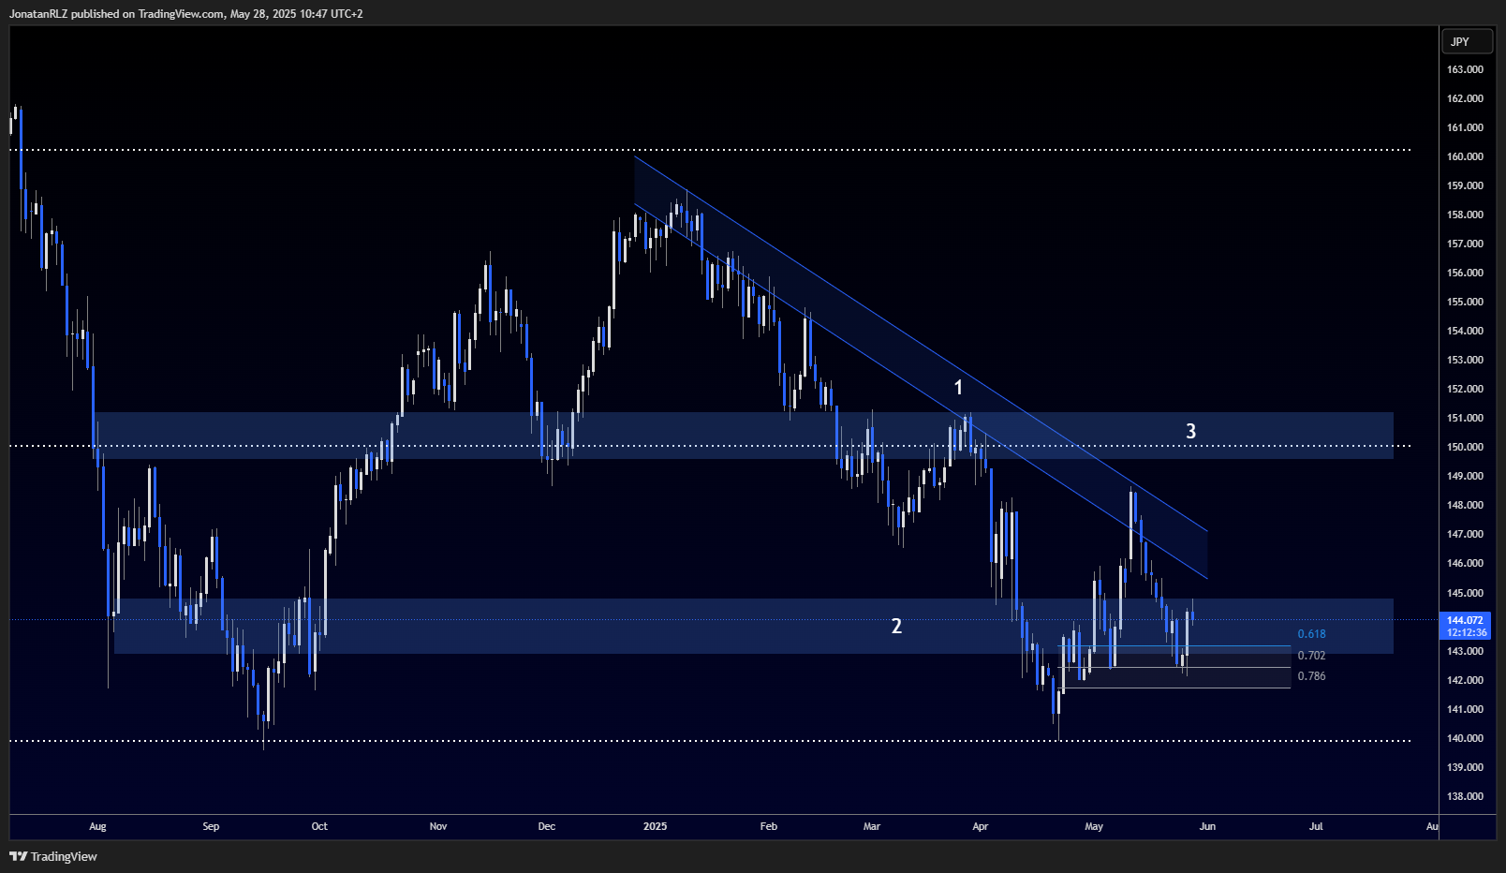Click the 151.000 price axis label
The height and width of the screenshot is (873, 1506).
(1465, 418)
